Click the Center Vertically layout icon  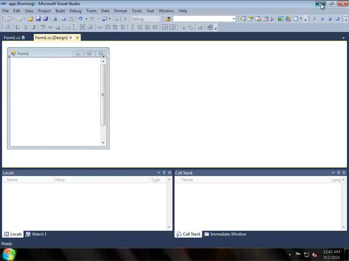pos(172,27)
